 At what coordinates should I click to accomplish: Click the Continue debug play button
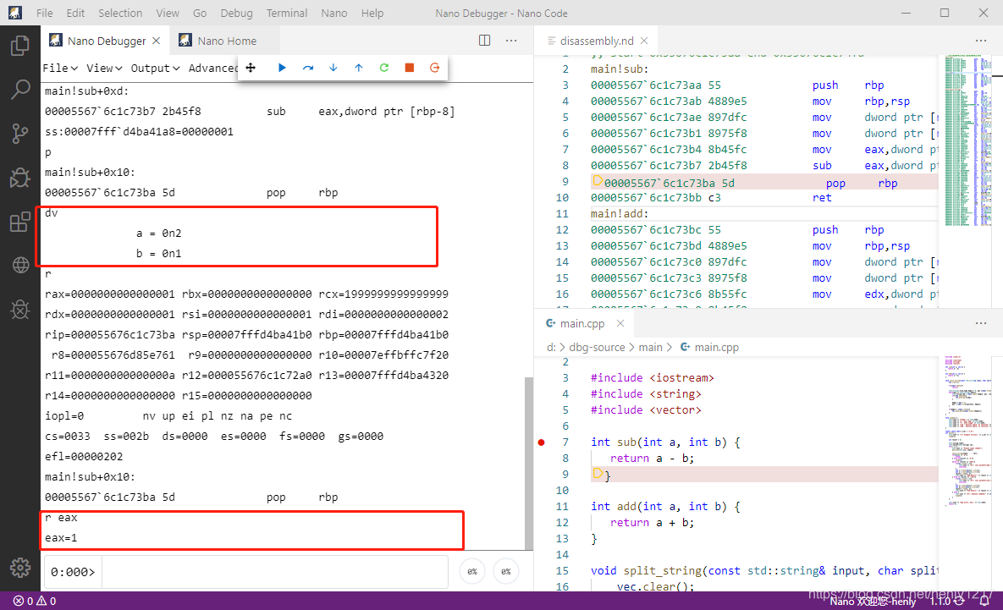(x=283, y=68)
